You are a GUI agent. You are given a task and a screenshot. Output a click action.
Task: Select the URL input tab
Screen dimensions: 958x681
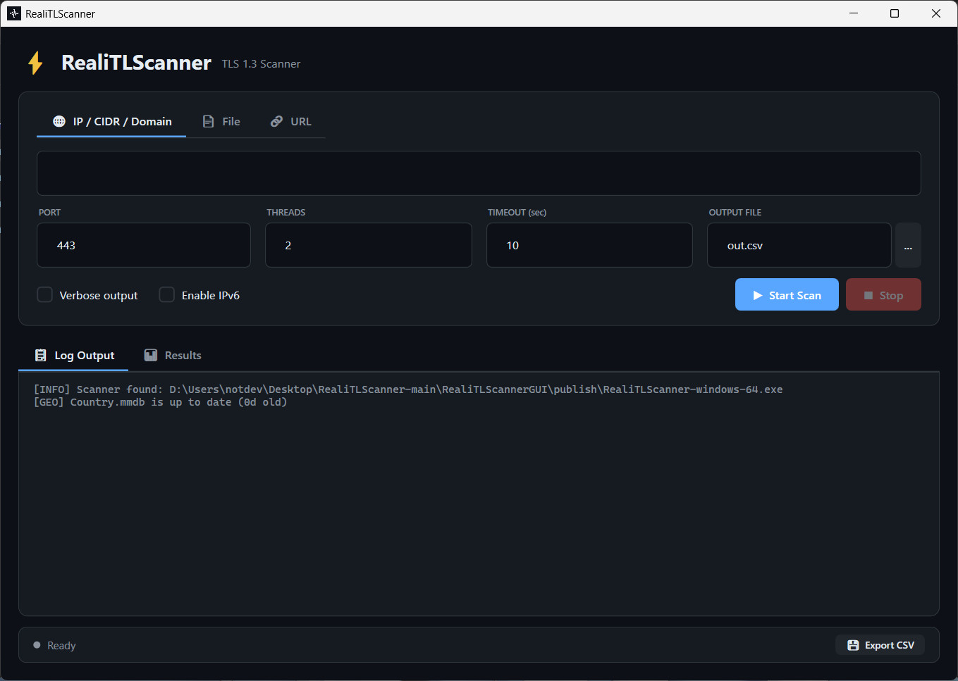(290, 122)
